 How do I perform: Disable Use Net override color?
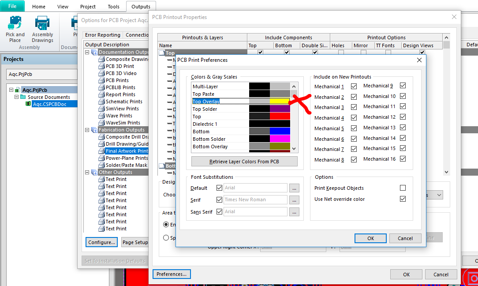click(403, 199)
